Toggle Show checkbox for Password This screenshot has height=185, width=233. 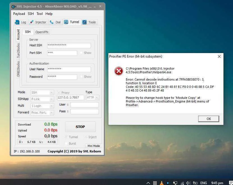81,77
